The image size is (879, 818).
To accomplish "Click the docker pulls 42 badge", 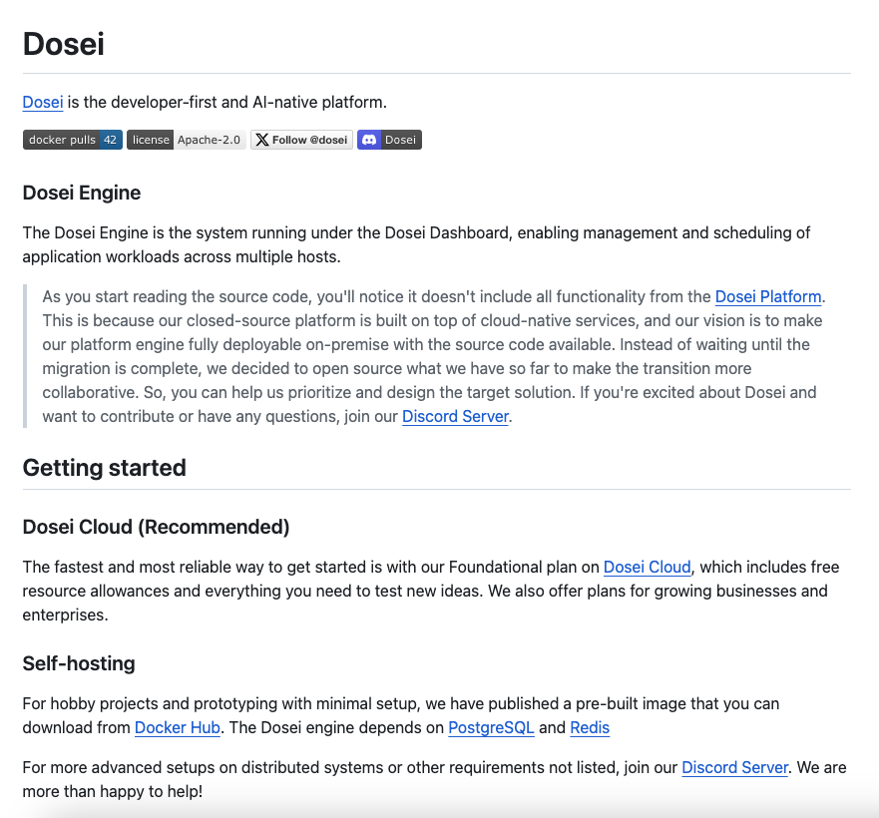I will (x=72, y=140).
